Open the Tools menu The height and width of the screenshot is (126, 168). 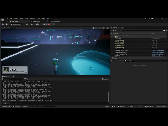click(22, 19)
